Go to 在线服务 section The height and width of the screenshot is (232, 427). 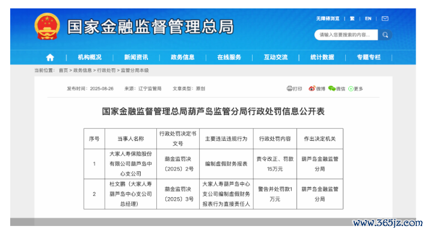(229, 58)
